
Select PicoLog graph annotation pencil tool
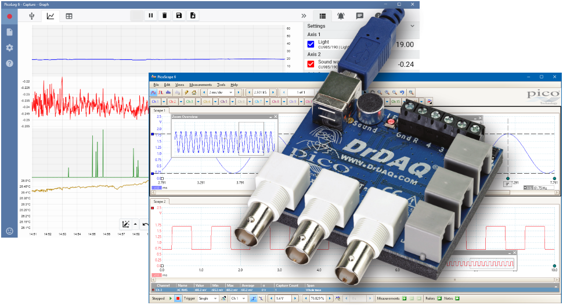pyautogui.click(x=126, y=224)
